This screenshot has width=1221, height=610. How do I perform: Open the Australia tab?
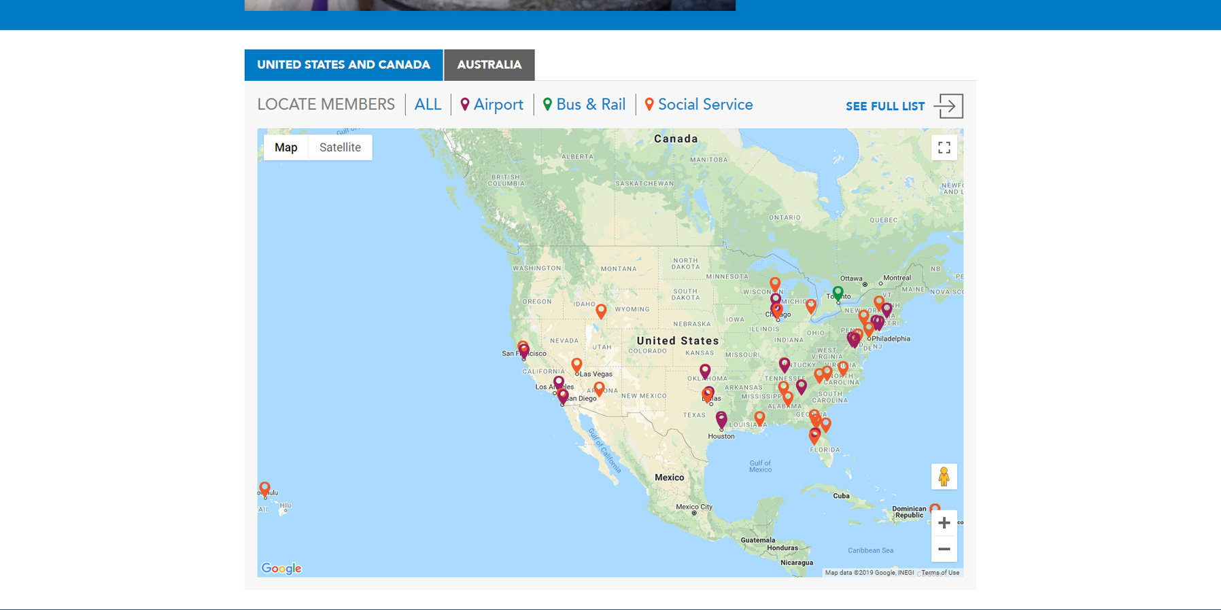point(489,65)
